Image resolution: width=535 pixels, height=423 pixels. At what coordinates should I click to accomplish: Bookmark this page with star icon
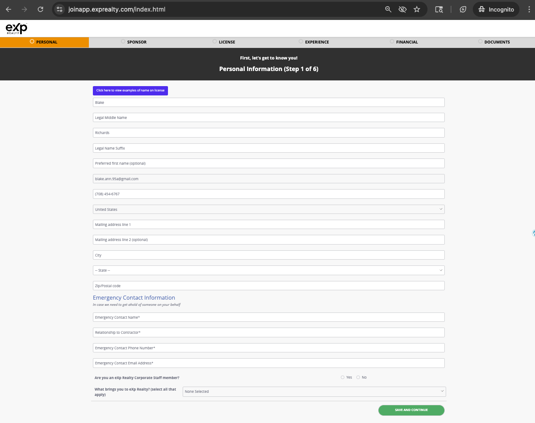pyautogui.click(x=417, y=9)
